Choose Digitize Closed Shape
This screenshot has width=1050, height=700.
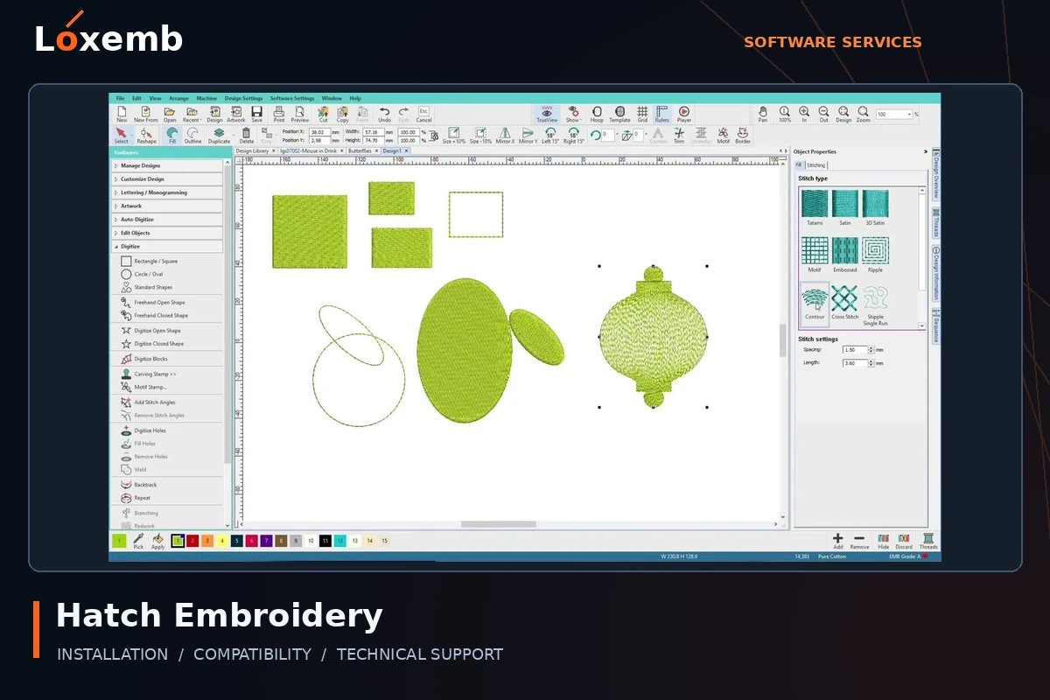152,344
